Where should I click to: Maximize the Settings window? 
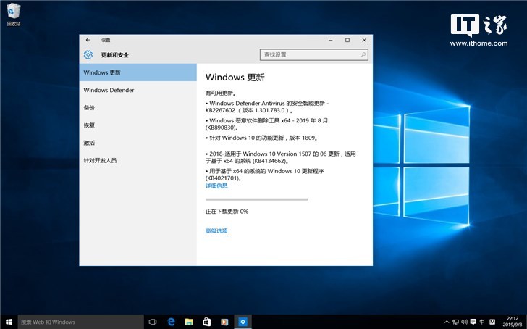(347, 40)
